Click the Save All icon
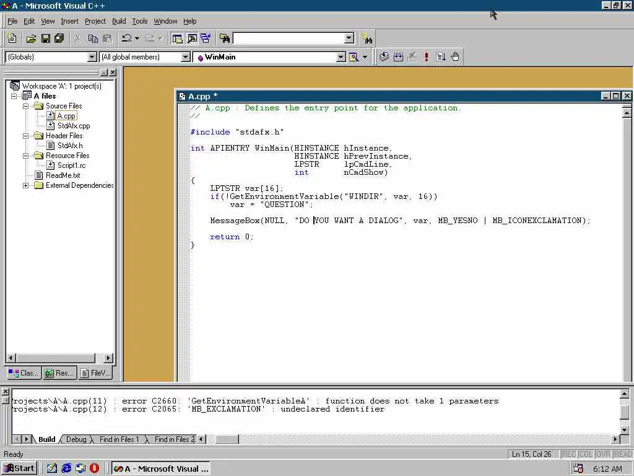The width and height of the screenshot is (634, 476). [x=59, y=38]
